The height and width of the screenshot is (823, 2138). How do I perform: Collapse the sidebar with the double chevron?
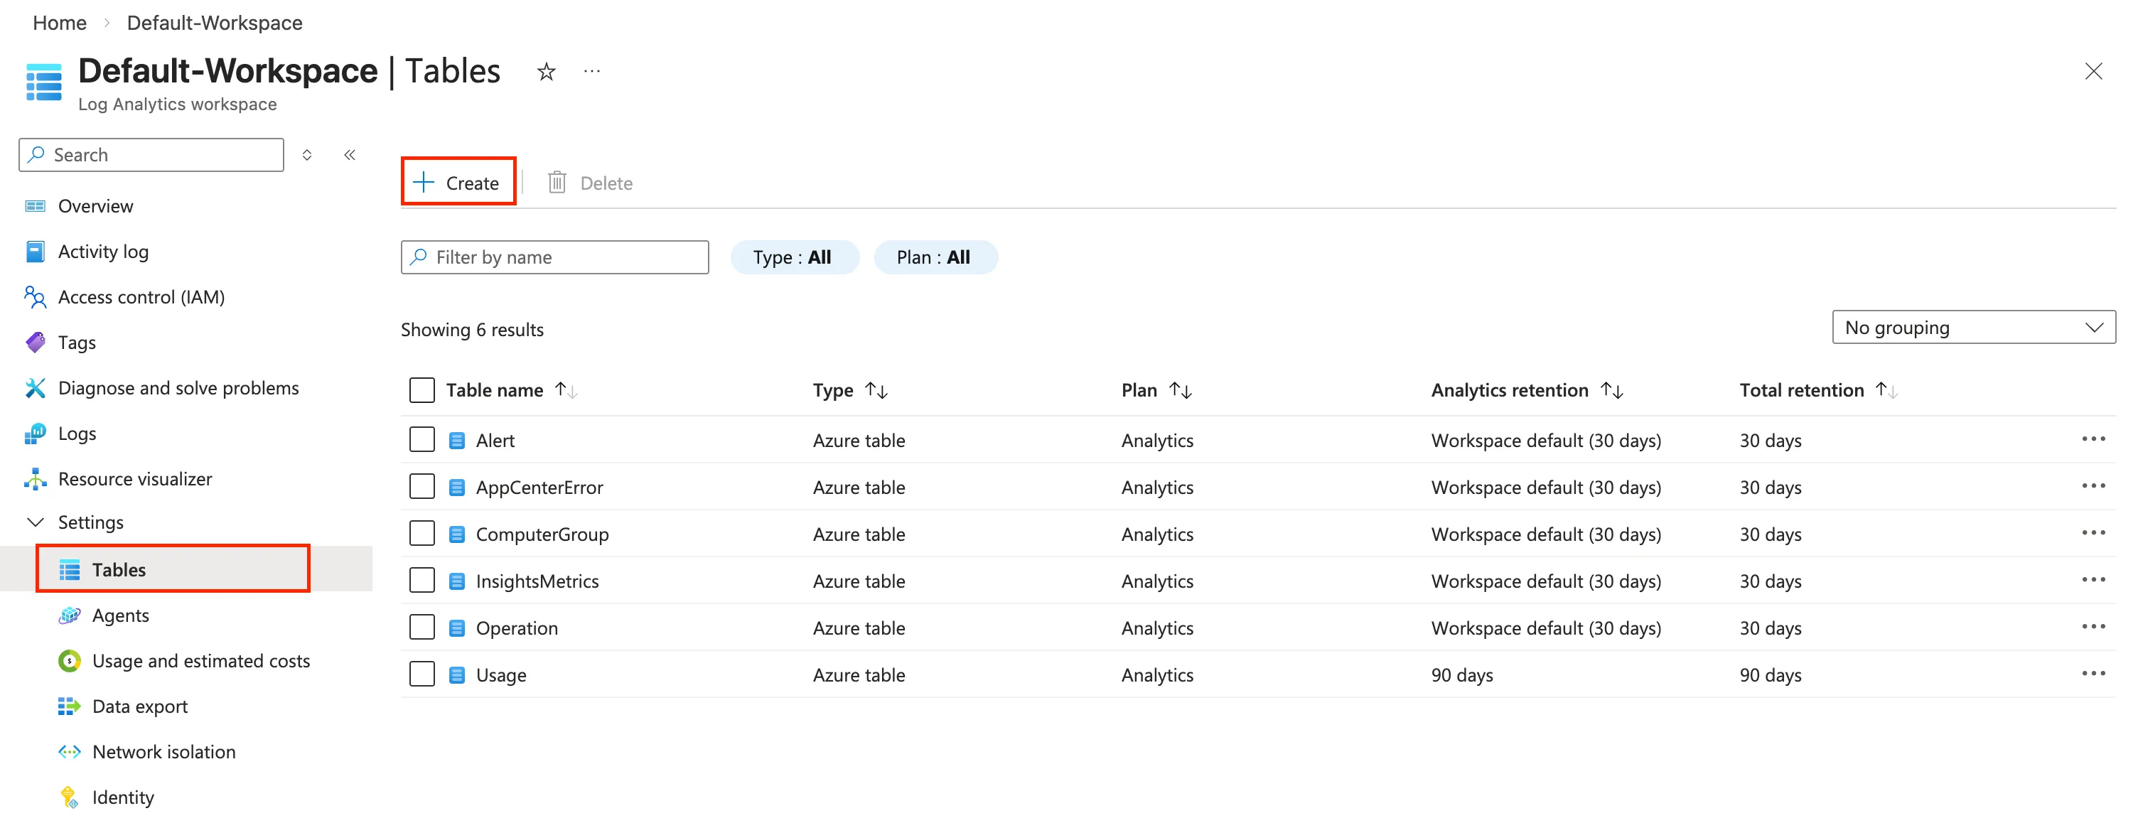[350, 155]
